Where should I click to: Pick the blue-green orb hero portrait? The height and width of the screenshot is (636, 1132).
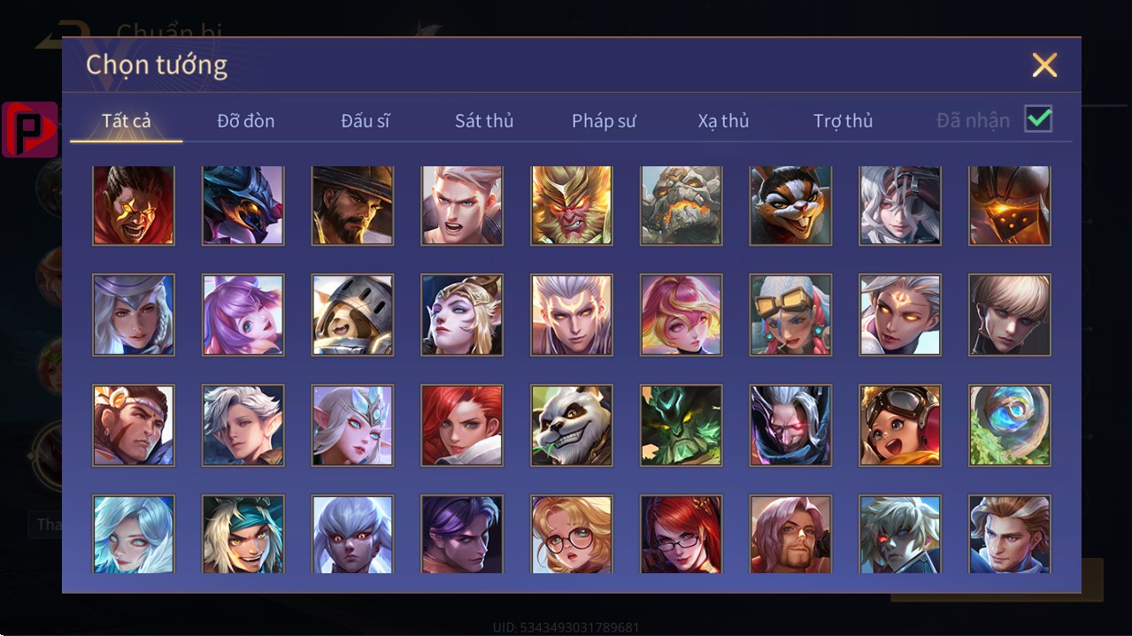1010,425
